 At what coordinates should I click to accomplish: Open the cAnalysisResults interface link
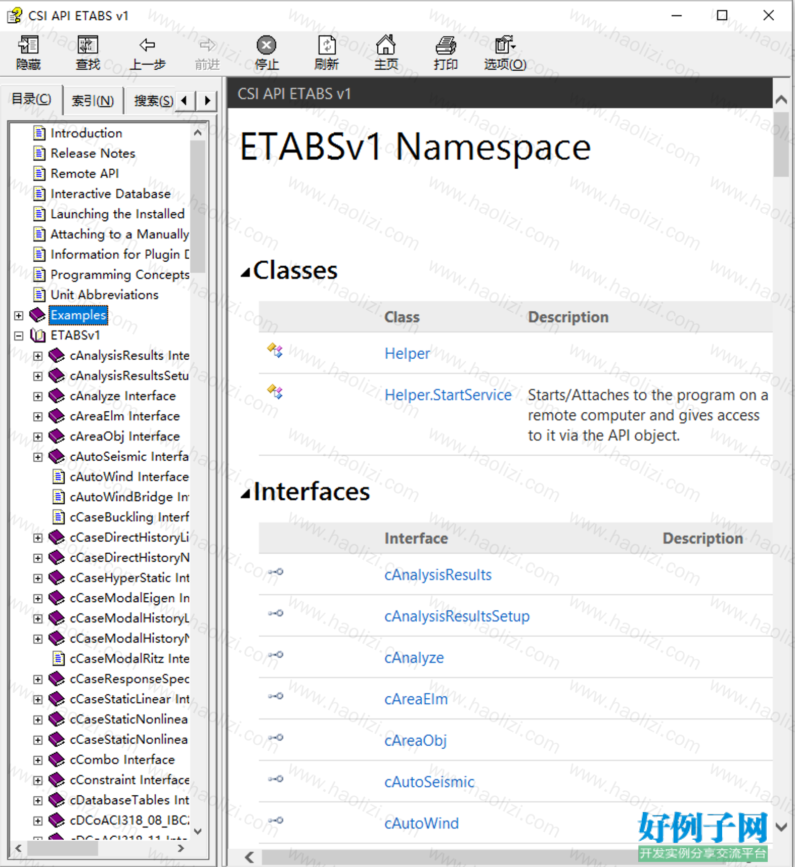438,575
